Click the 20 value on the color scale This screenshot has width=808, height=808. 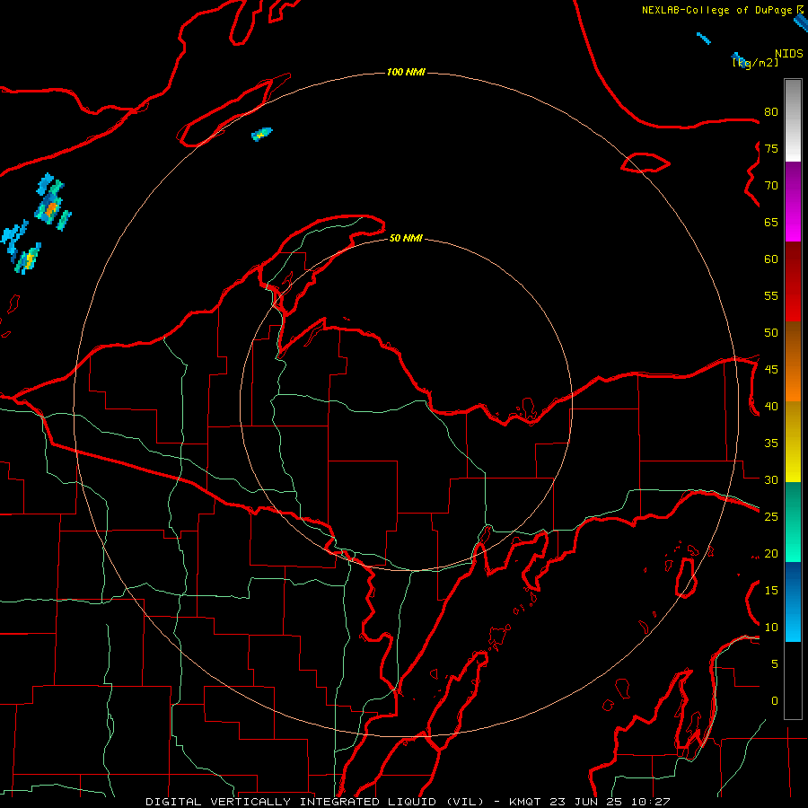tap(771, 553)
